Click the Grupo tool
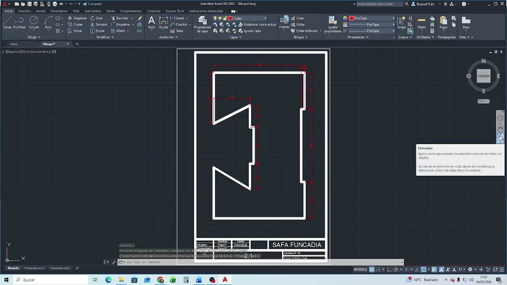The image size is (507, 285). click(x=402, y=23)
